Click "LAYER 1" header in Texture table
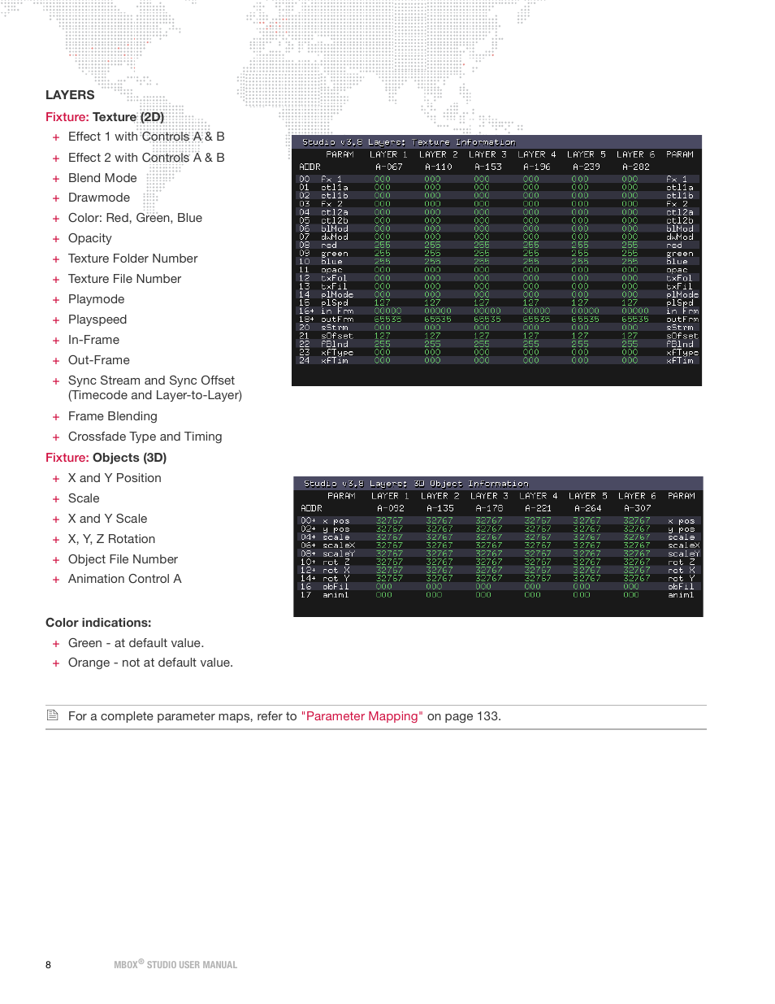This screenshot has width=775, height=1004. pyautogui.click(x=388, y=154)
